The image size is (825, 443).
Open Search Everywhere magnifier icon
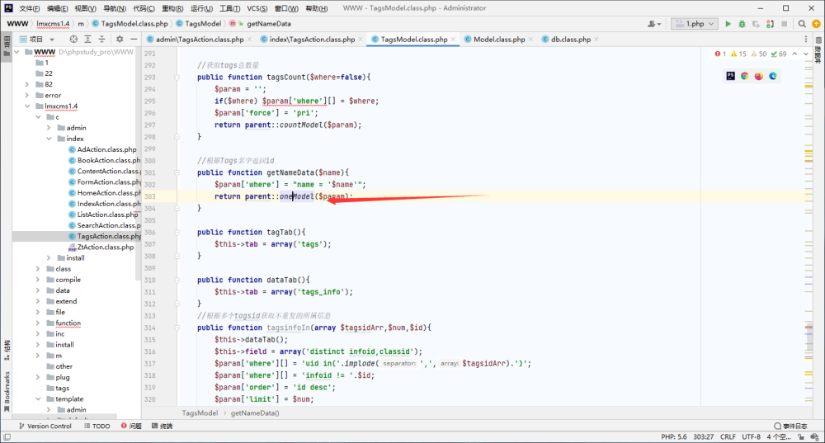click(x=802, y=24)
